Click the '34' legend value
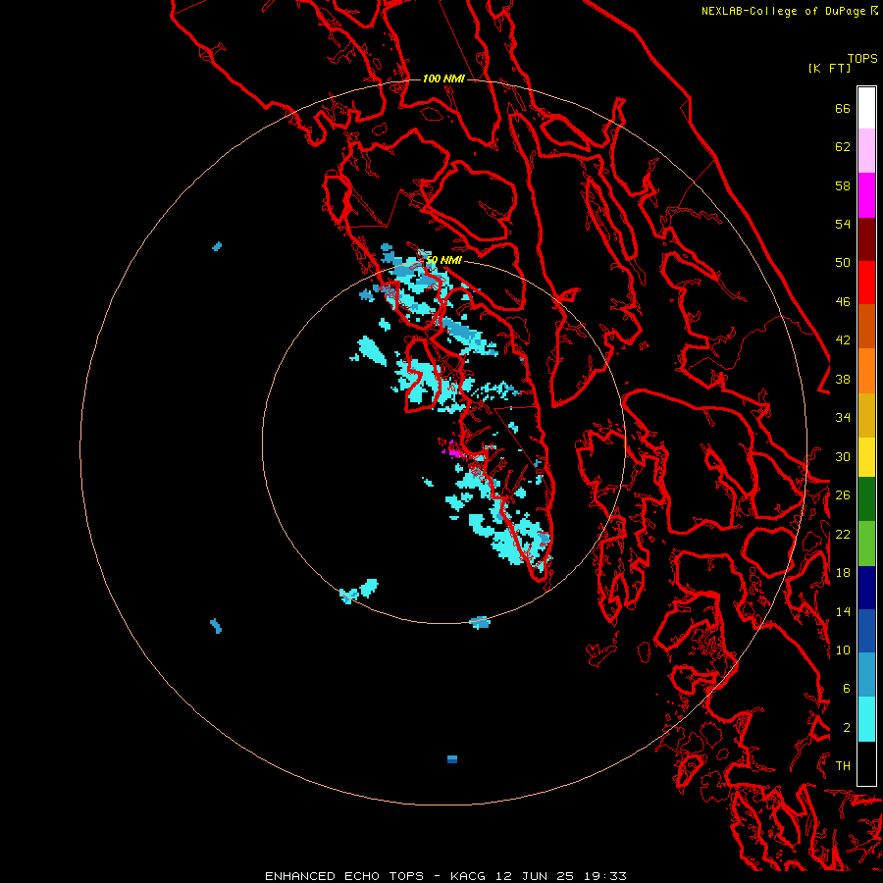 coord(843,418)
